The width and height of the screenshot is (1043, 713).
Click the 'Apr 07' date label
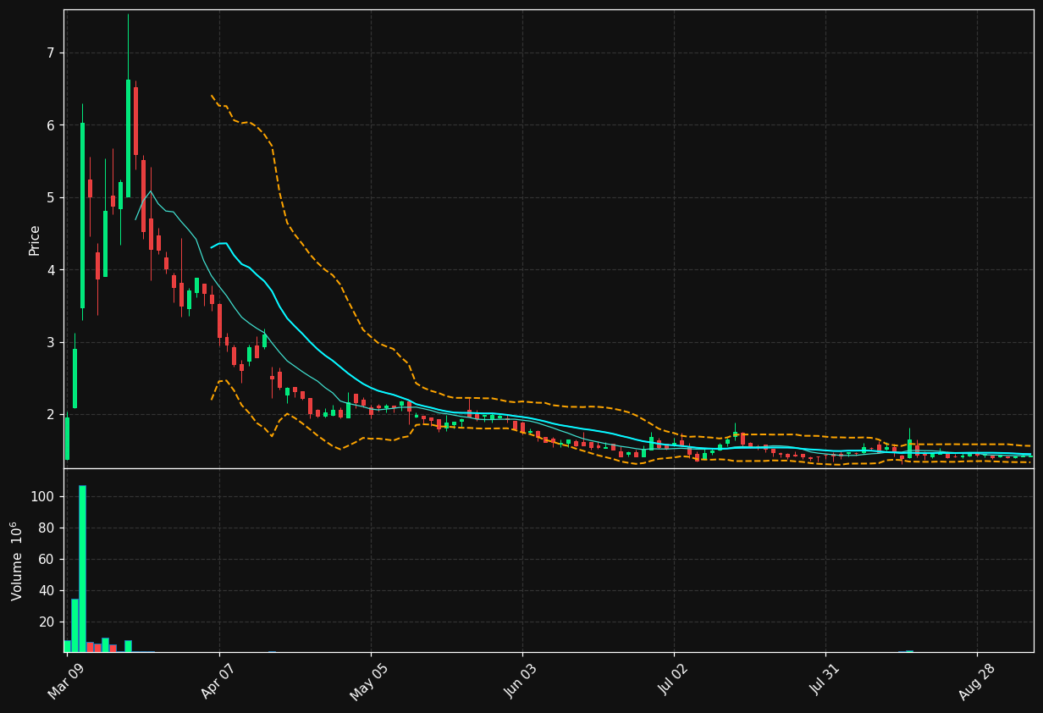click(x=218, y=682)
